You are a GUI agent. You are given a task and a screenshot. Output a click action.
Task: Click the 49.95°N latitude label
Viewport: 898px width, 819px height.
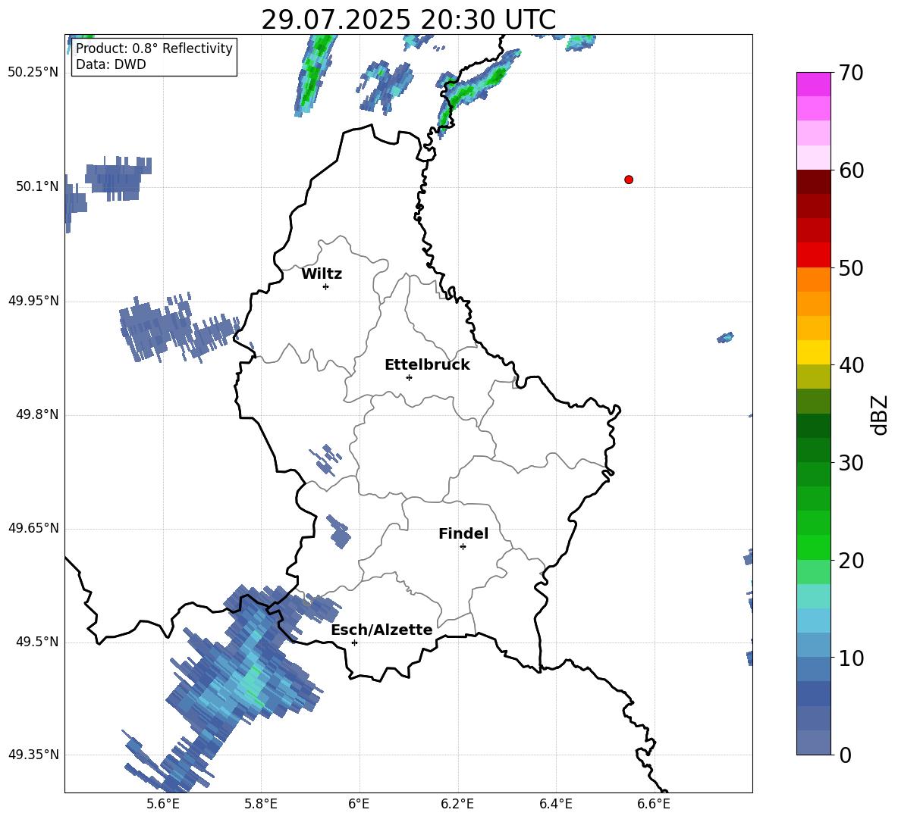33,301
